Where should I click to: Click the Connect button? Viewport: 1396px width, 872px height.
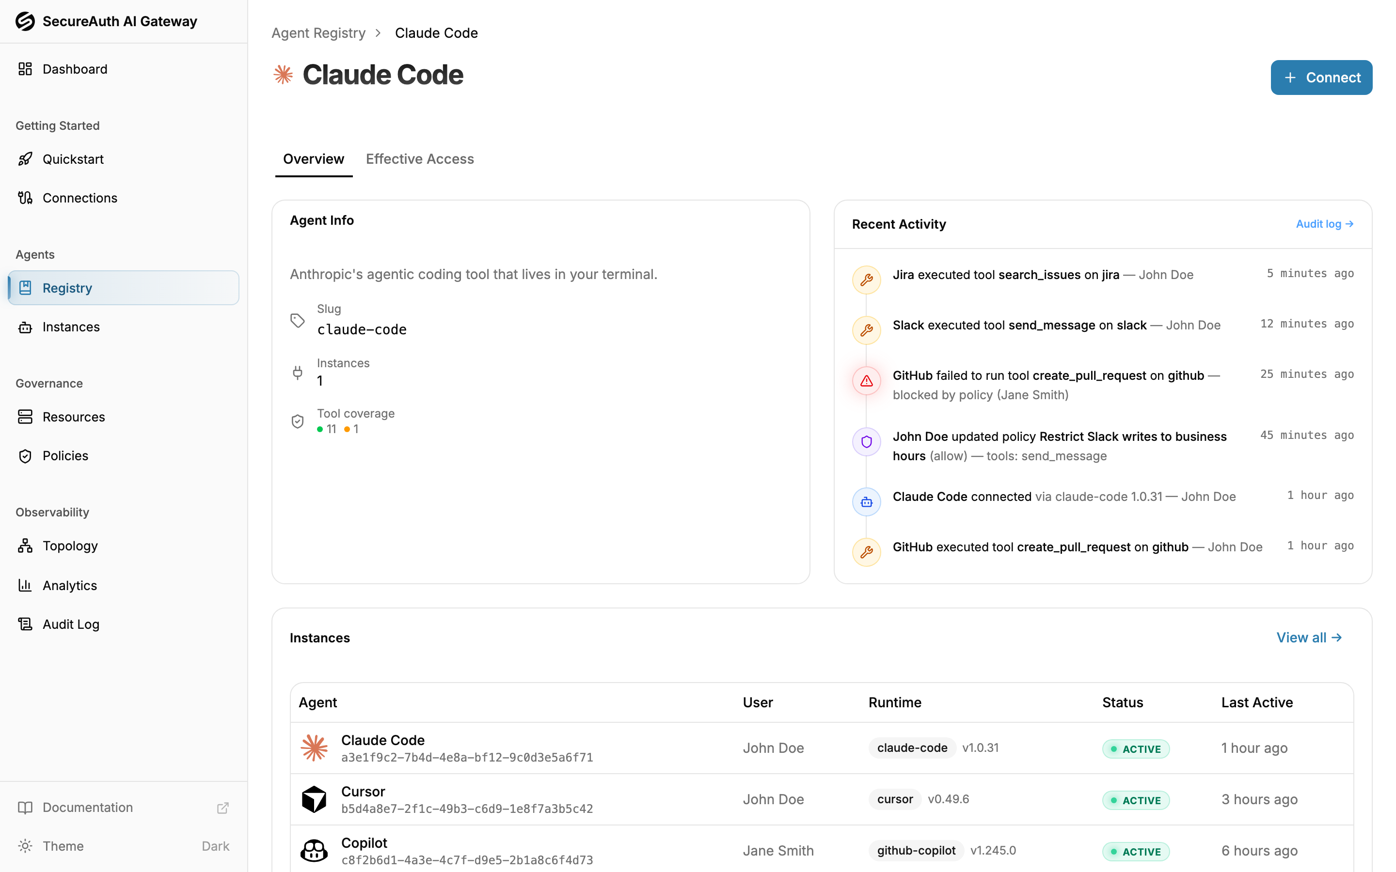point(1321,78)
